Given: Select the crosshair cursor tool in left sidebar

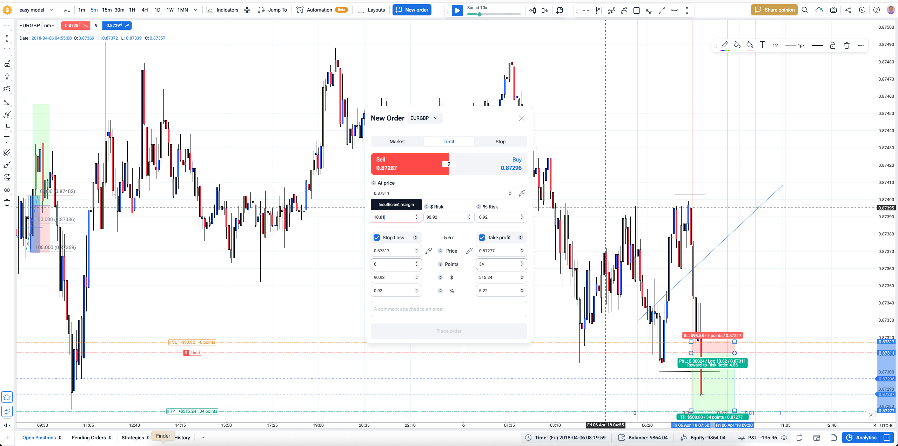Looking at the screenshot, I should click(7, 26).
